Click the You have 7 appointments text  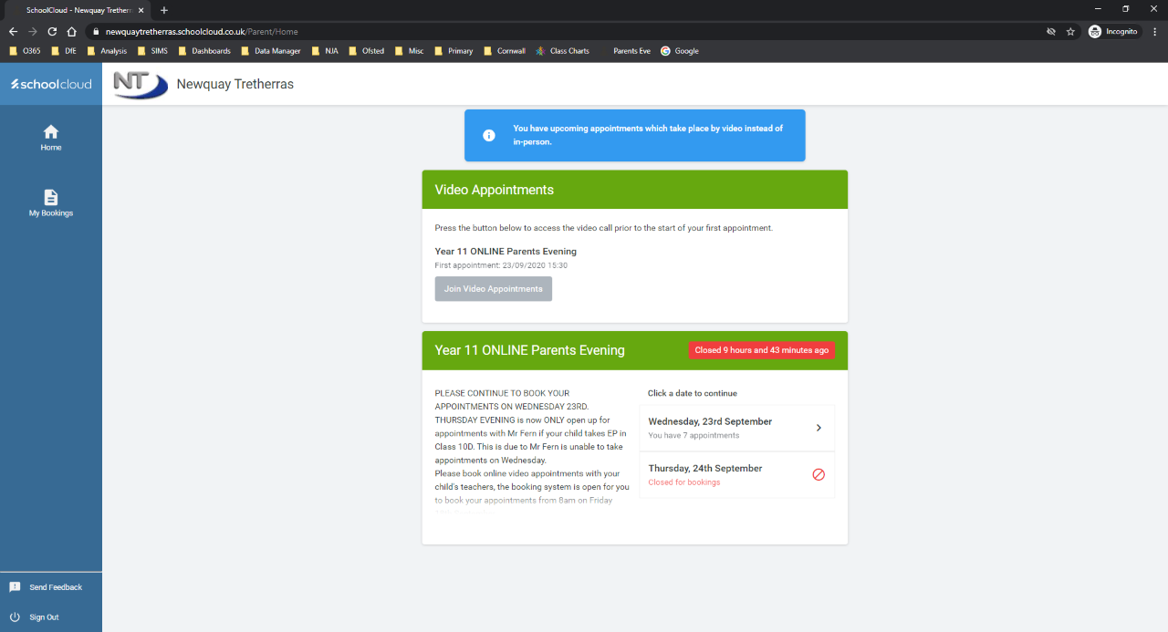tap(693, 436)
